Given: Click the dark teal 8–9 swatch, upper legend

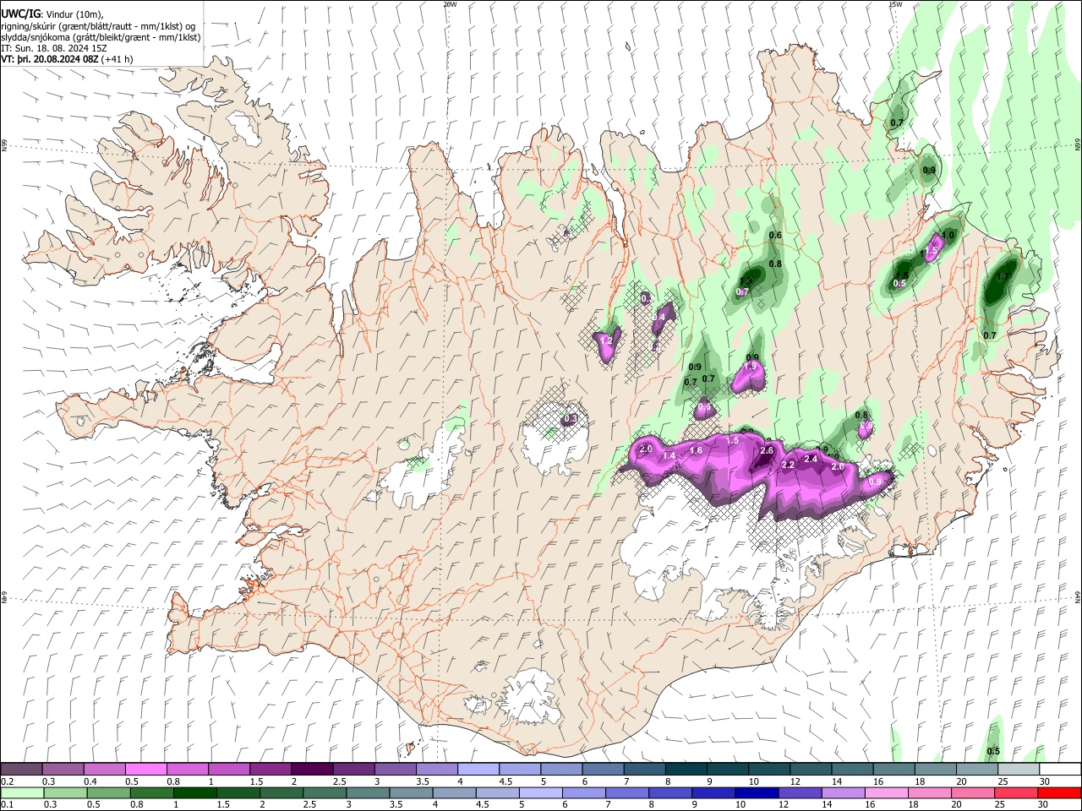Looking at the screenshot, I should [686, 769].
